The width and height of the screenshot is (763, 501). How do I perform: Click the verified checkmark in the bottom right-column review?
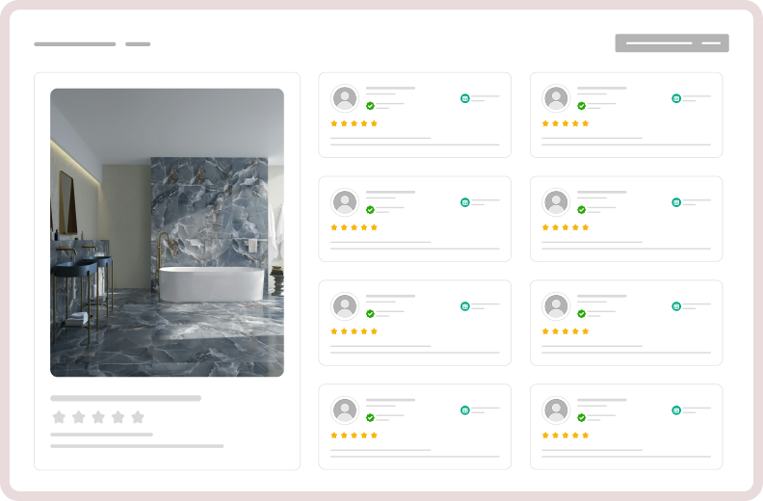point(582,418)
